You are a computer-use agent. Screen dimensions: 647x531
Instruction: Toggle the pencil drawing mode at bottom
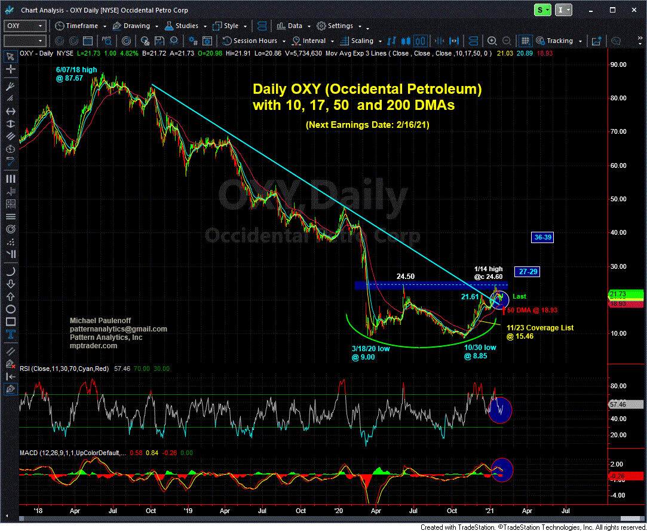(x=11, y=389)
